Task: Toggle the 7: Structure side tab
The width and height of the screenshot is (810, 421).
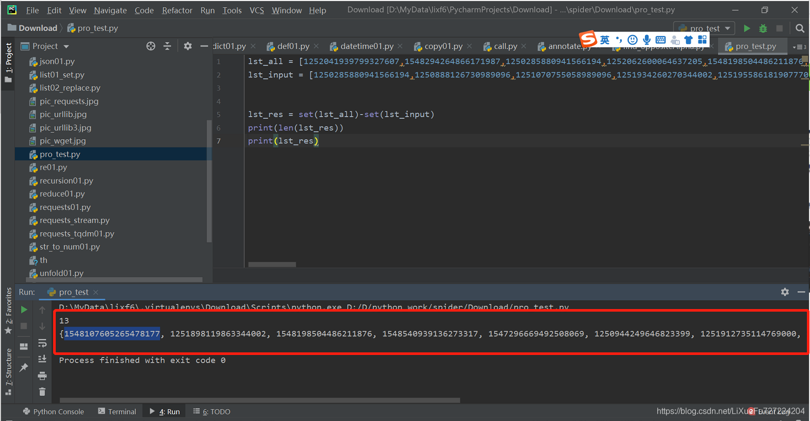Action: click(x=8, y=371)
